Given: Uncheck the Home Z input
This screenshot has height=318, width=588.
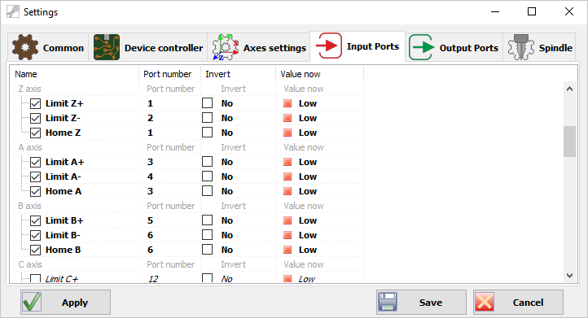Looking at the screenshot, I should click(x=35, y=133).
